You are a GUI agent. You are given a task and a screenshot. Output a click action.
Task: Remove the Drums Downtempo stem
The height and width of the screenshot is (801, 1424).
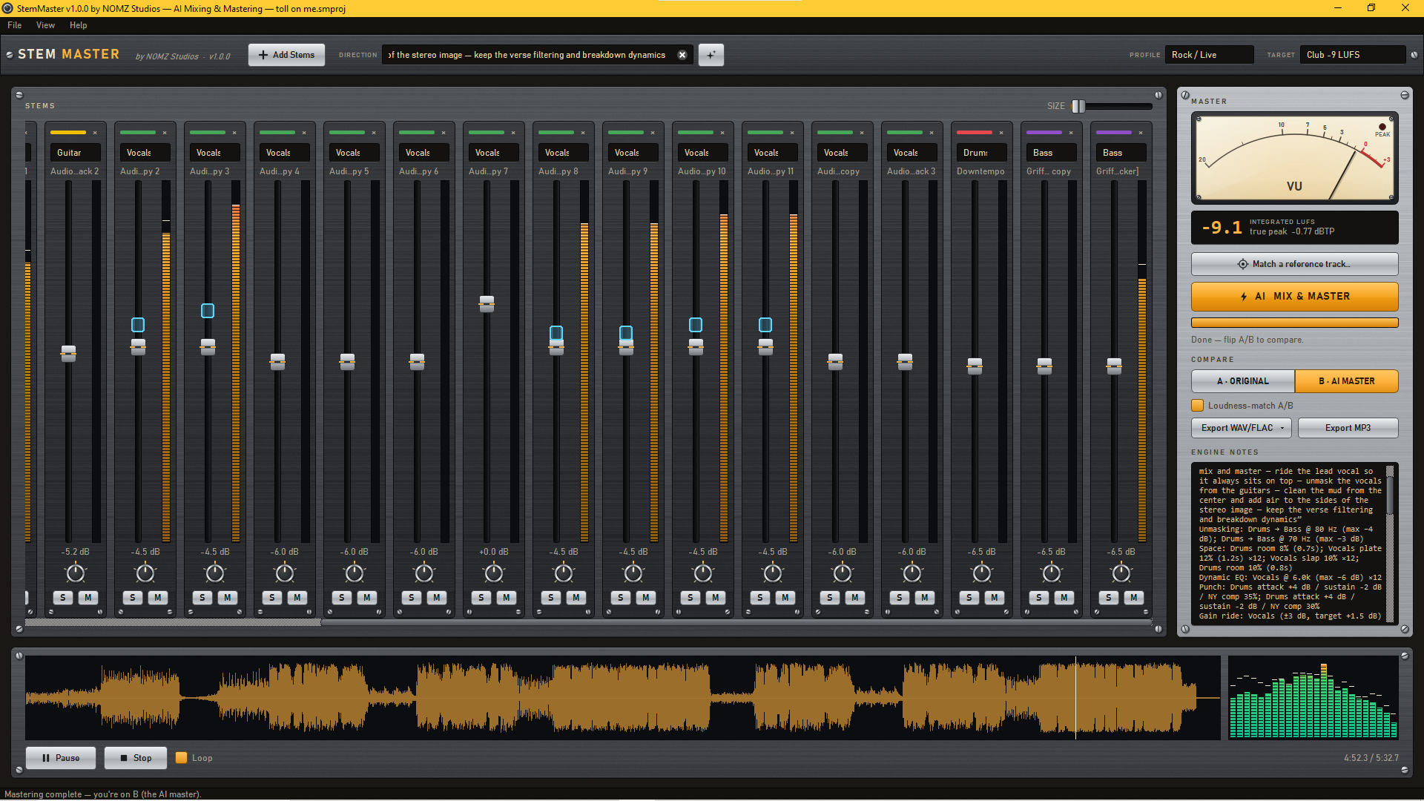pos(1001,133)
